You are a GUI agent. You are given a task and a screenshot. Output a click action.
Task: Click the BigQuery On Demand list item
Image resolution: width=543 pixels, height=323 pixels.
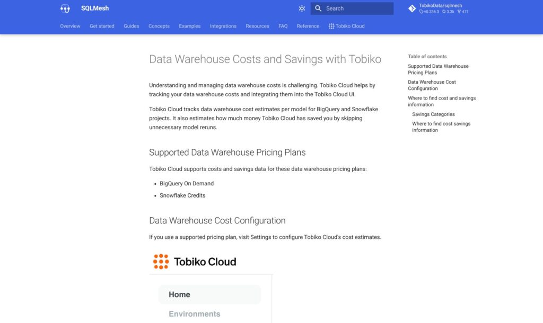pyautogui.click(x=187, y=184)
